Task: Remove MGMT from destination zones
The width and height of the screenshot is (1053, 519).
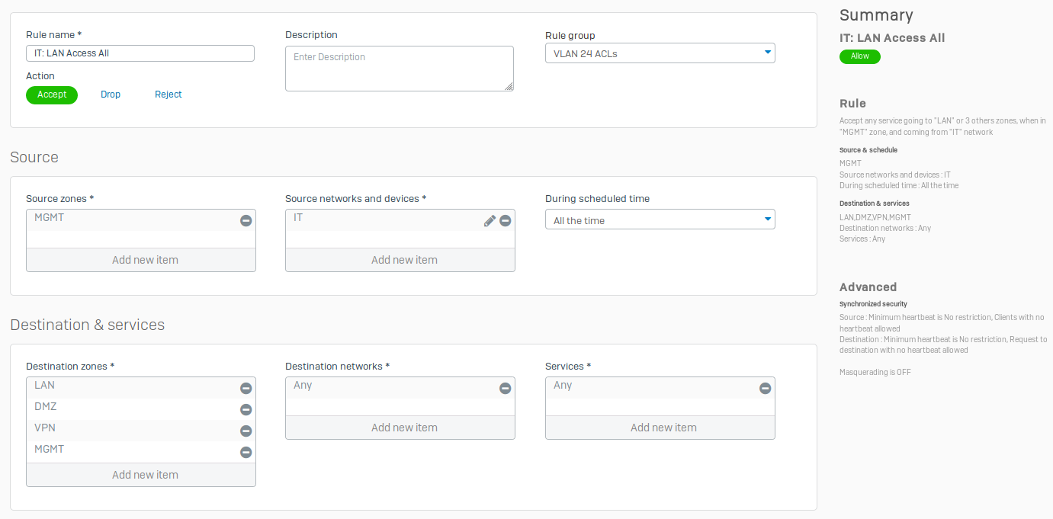Action: click(246, 452)
